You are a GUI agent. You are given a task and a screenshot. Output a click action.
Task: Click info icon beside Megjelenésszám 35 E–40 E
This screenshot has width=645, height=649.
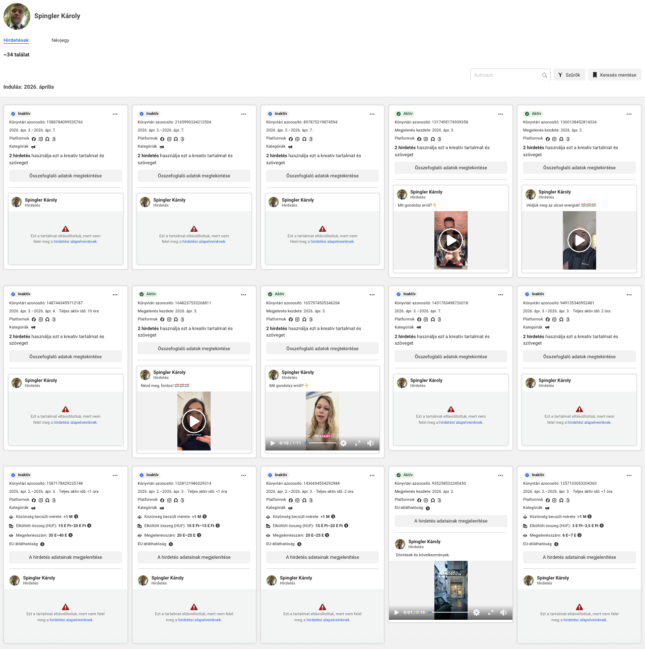click(71, 535)
